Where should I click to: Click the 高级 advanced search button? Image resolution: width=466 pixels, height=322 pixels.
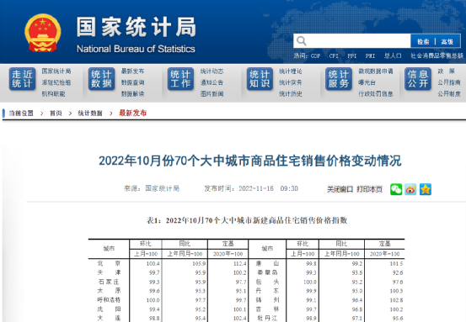point(447,41)
